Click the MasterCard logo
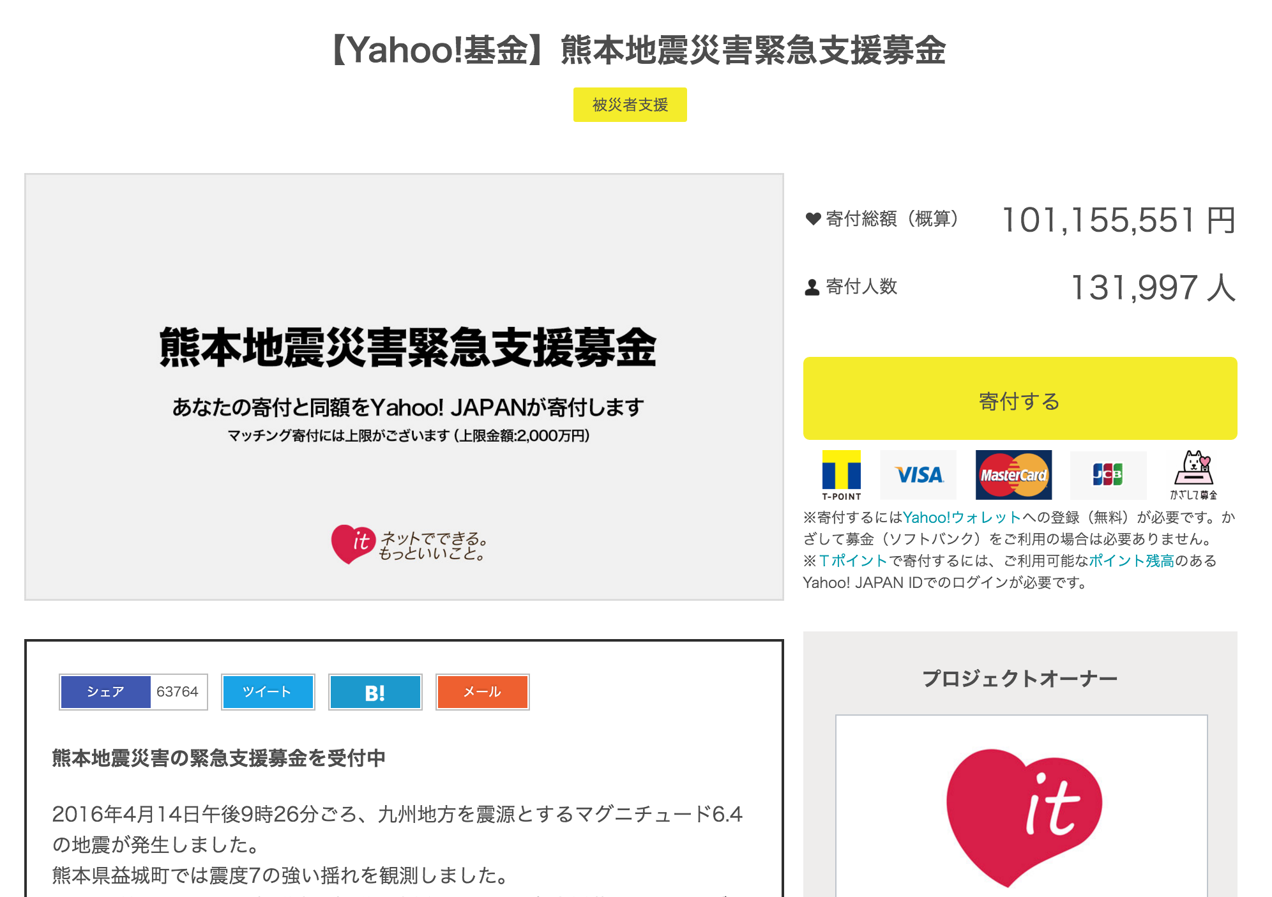The width and height of the screenshot is (1272, 897). (1013, 475)
